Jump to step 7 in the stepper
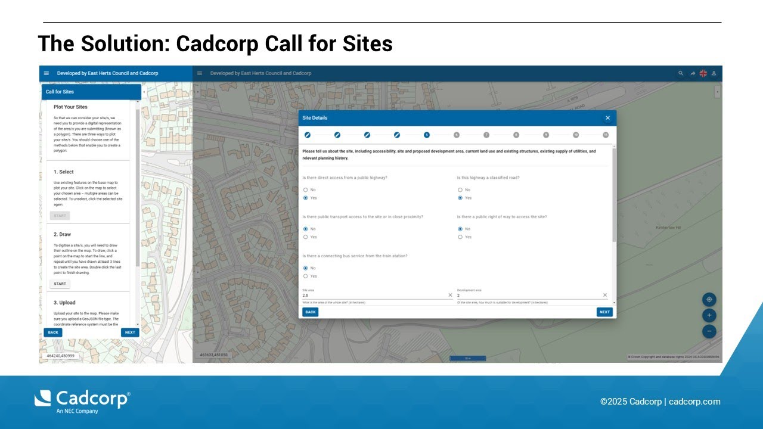Screen dimensions: 763x429 pos(486,135)
